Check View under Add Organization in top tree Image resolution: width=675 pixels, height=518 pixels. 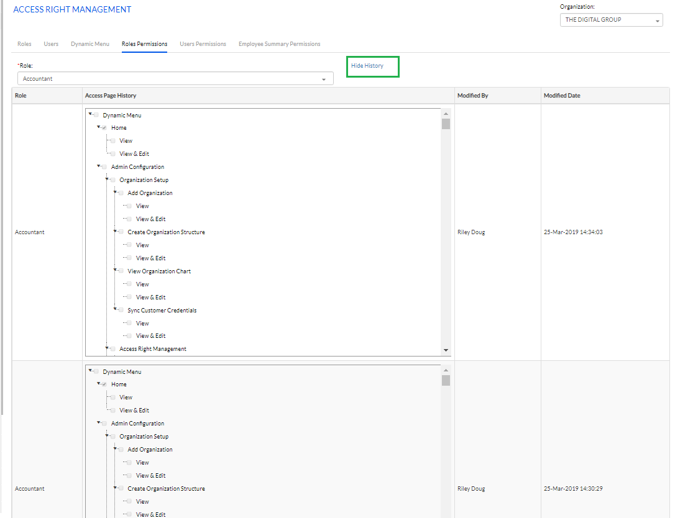click(129, 206)
